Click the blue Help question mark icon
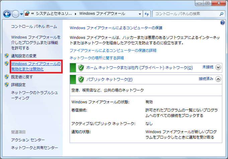The image size is (228, 159). point(223,23)
